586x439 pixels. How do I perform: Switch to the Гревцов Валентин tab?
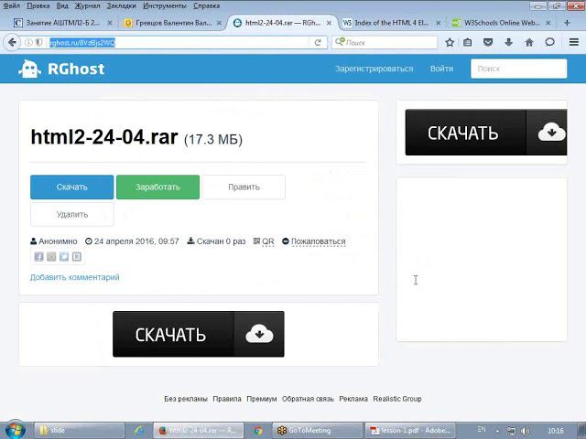click(173, 23)
